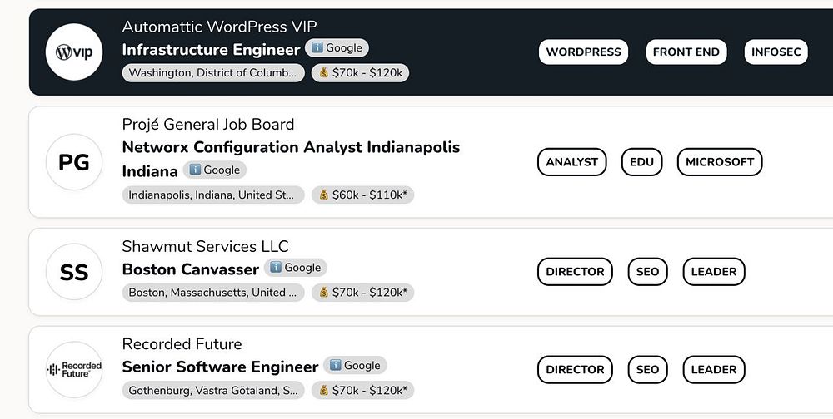Screen dimensions: 833x419
Task: Select the INFOSEC tag
Action: click(776, 52)
